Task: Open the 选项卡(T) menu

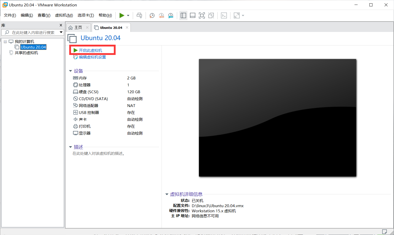Action: pyautogui.click(x=86, y=15)
